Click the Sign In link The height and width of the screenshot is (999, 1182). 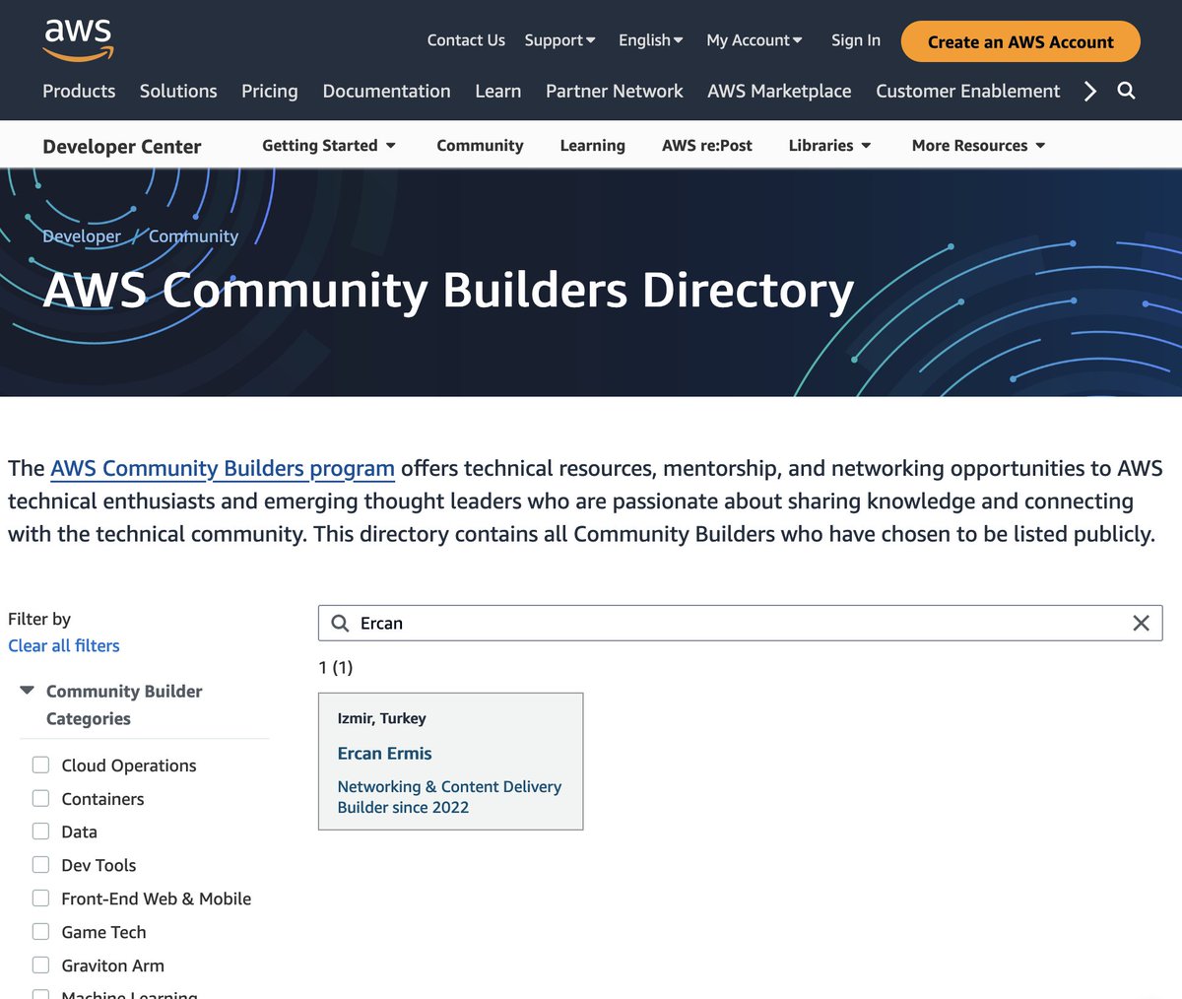click(855, 40)
